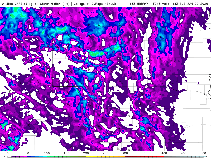This screenshot has width=211, height=158.
Task: Click the 'Storm Motion (kts)' header label
Action: pos(55,4)
